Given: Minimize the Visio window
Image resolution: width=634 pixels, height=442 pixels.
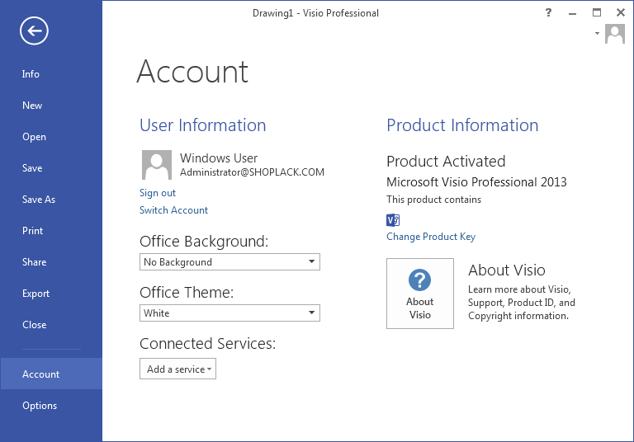Looking at the screenshot, I should click(x=572, y=13).
